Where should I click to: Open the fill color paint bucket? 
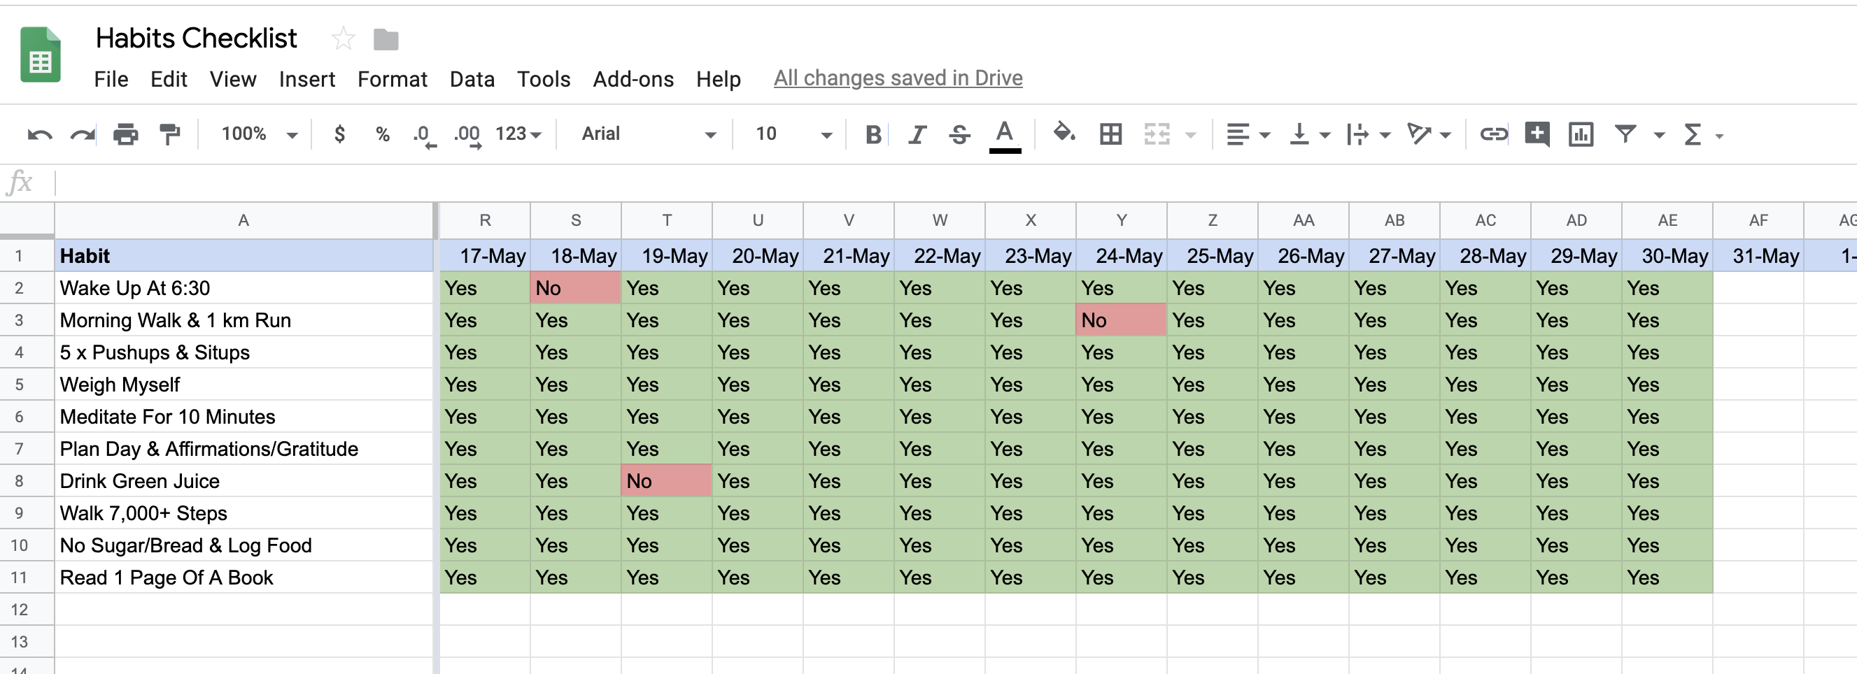[x=1064, y=134]
